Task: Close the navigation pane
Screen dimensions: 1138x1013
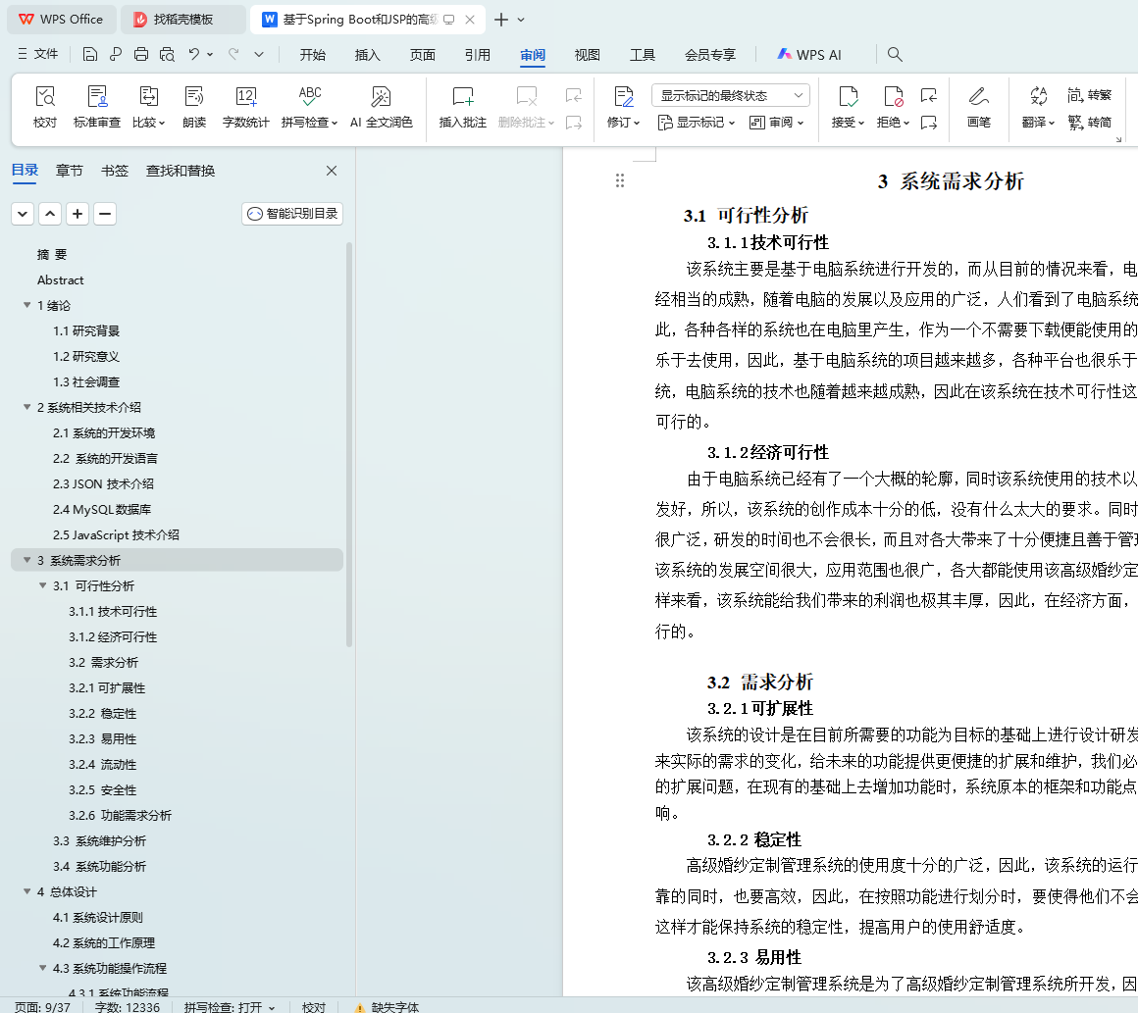Action: click(332, 171)
